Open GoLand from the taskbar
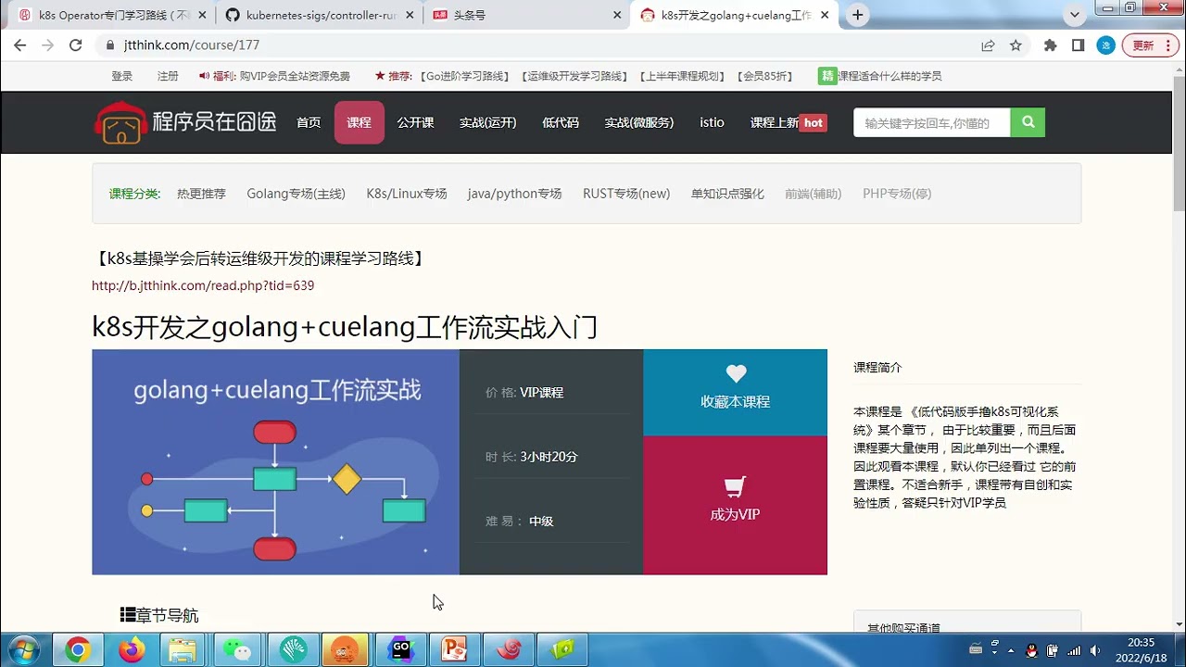Image resolution: width=1186 pixels, height=667 pixels. 400,650
